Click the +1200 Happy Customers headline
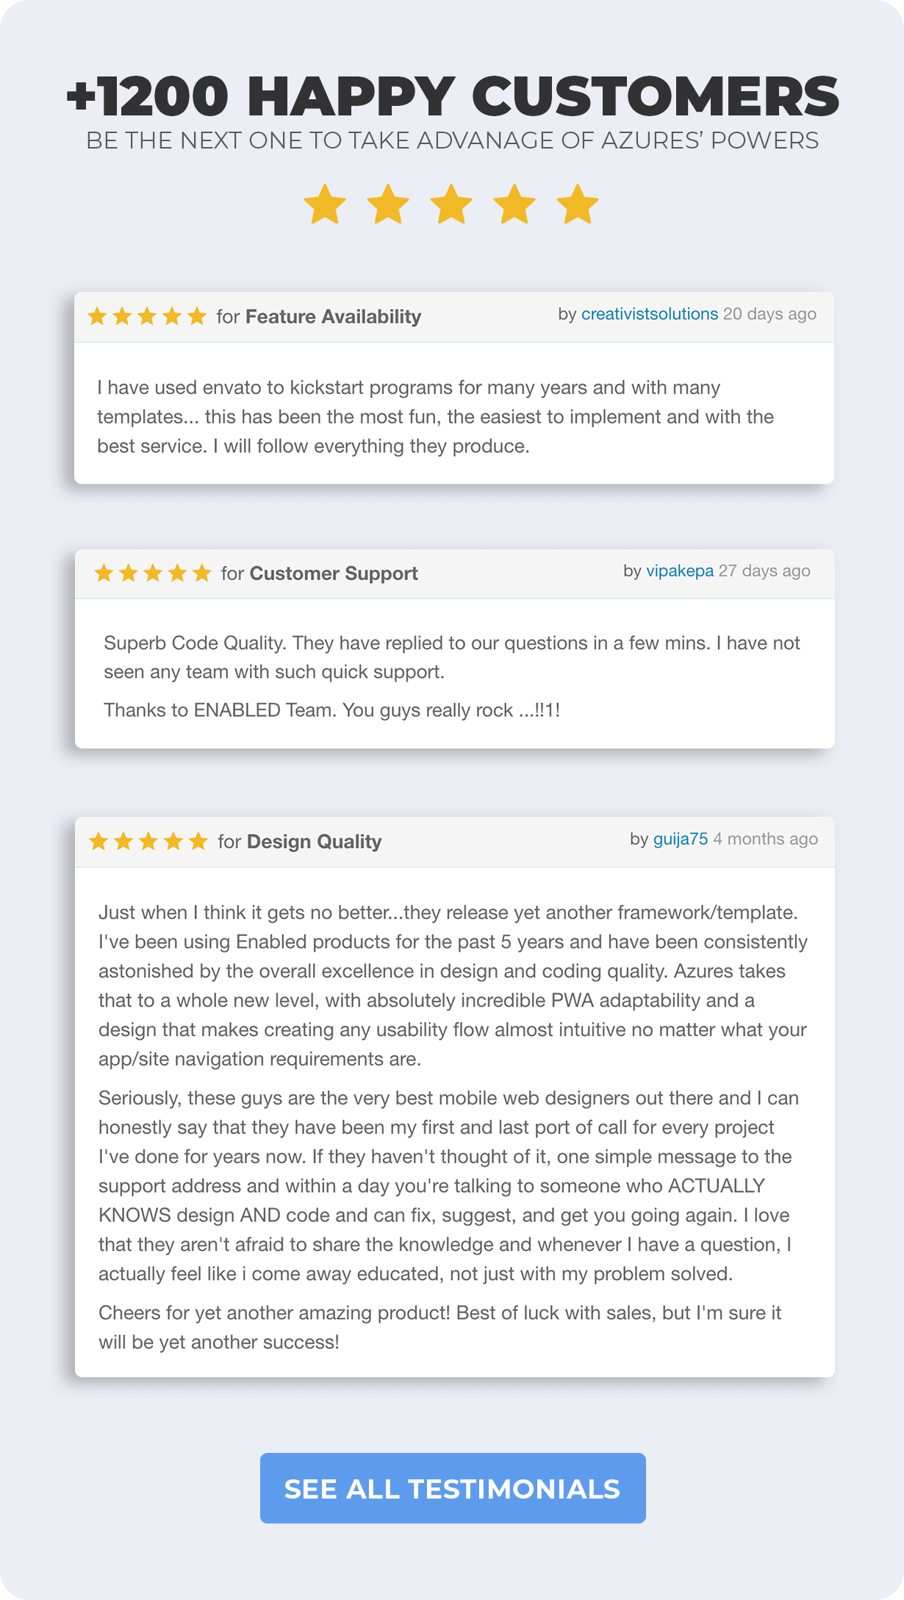 (452, 96)
